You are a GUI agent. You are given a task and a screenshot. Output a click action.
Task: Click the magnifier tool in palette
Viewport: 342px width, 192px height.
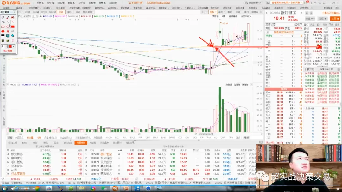point(13,36)
